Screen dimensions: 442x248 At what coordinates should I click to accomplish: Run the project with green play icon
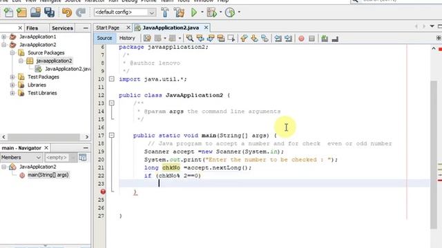(194, 12)
